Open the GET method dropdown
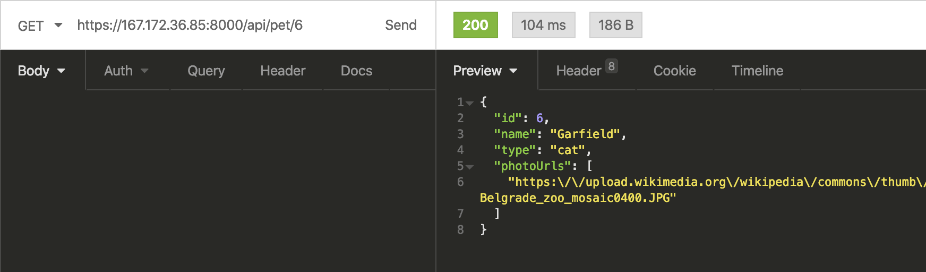Viewport: 926px width, 272px height. [x=40, y=25]
